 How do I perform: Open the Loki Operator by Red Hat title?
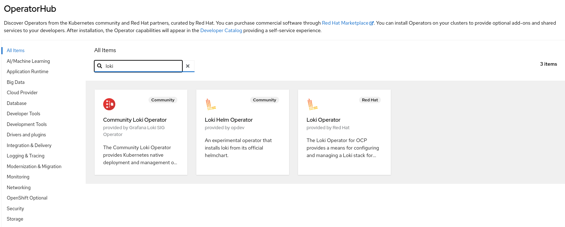[x=323, y=120]
